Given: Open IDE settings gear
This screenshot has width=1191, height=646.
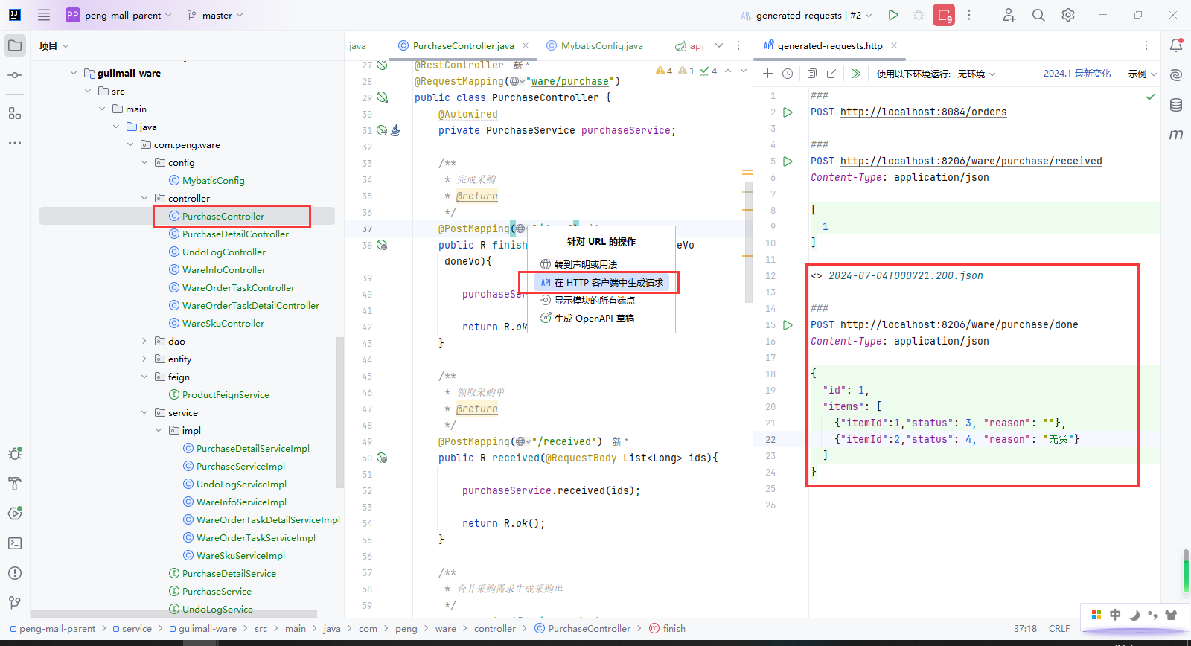Looking at the screenshot, I should 1068,15.
